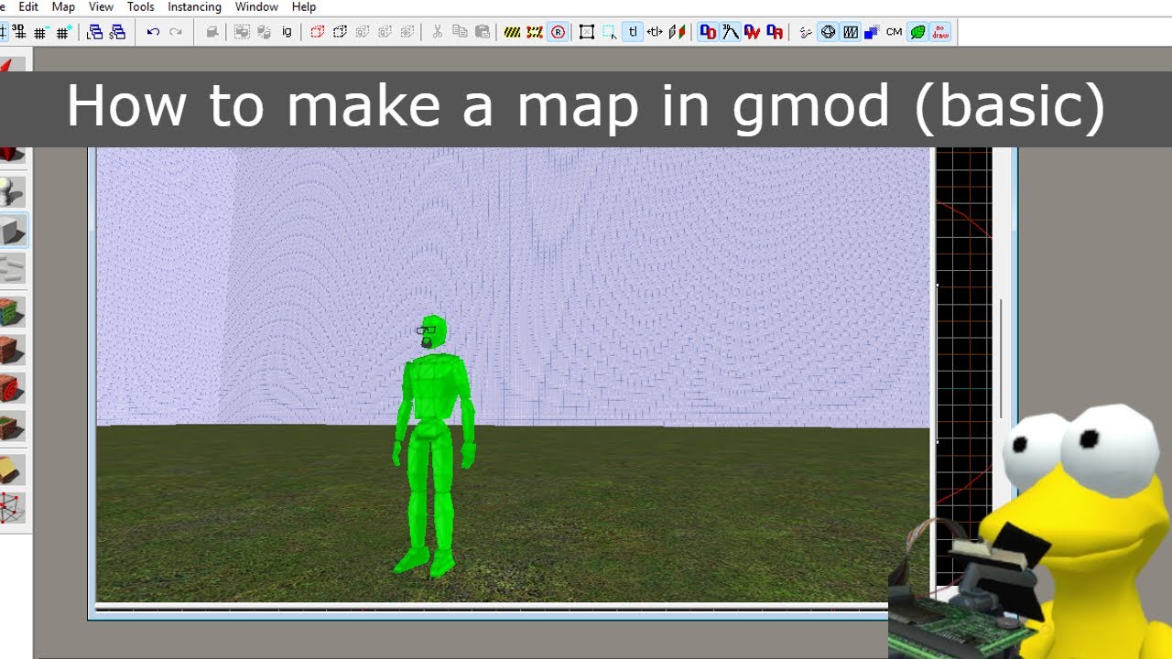The width and height of the screenshot is (1172, 659).
Task: Click the green player model in 3D view
Action: [434, 447]
